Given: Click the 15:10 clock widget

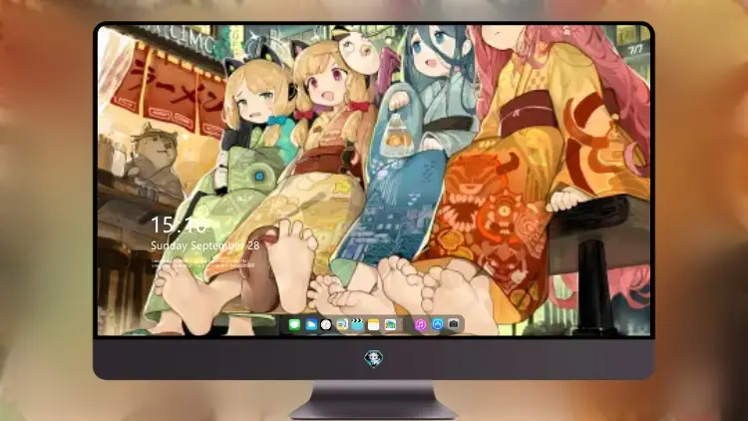Looking at the screenshot, I should click(x=179, y=224).
